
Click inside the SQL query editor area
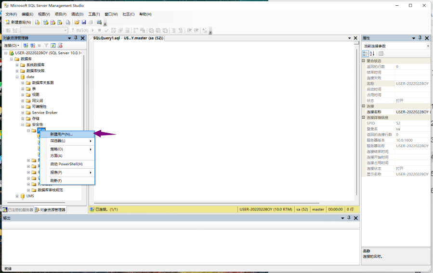[x=223, y=121]
